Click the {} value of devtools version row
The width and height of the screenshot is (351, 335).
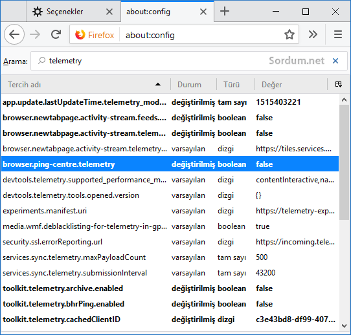[258, 195]
